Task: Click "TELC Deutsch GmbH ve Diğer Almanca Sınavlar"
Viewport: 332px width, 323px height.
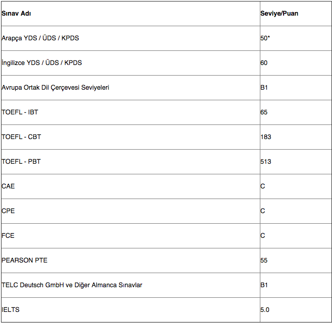Action: pos(72,285)
